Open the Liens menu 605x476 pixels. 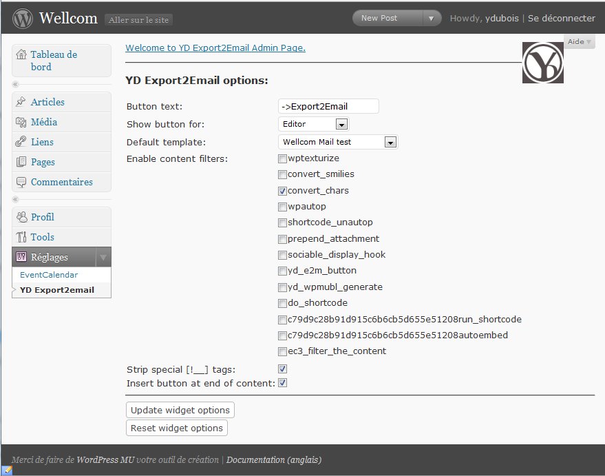42,142
